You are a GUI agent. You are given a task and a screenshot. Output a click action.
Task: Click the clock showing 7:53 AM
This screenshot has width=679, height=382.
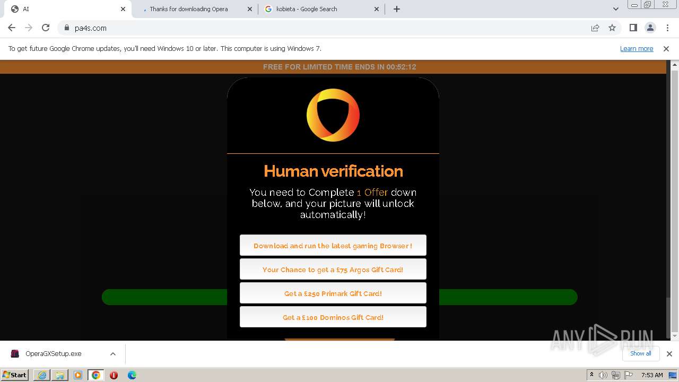652,375
